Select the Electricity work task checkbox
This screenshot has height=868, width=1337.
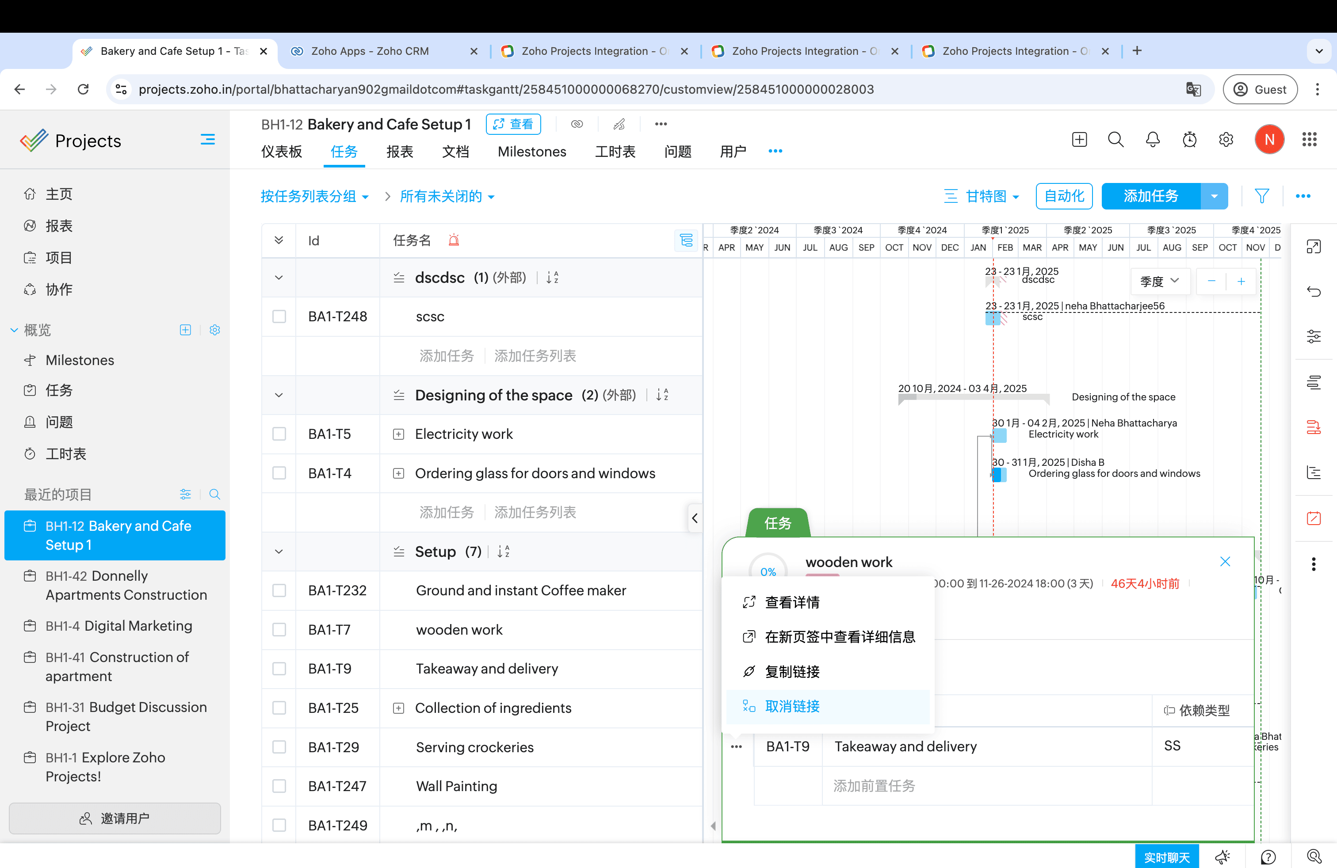coord(279,434)
